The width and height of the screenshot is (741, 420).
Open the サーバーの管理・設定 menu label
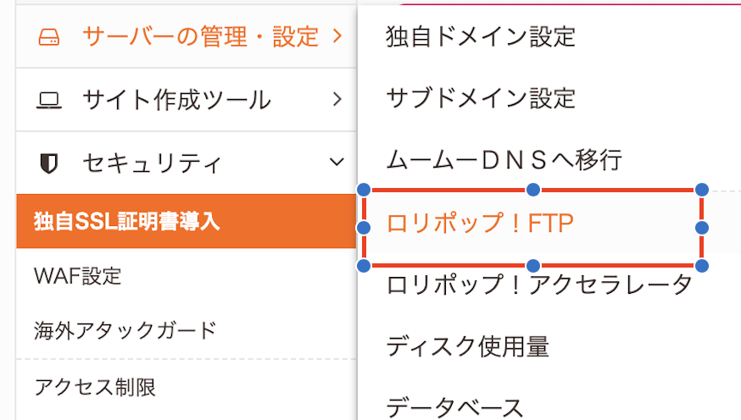click(x=200, y=36)
